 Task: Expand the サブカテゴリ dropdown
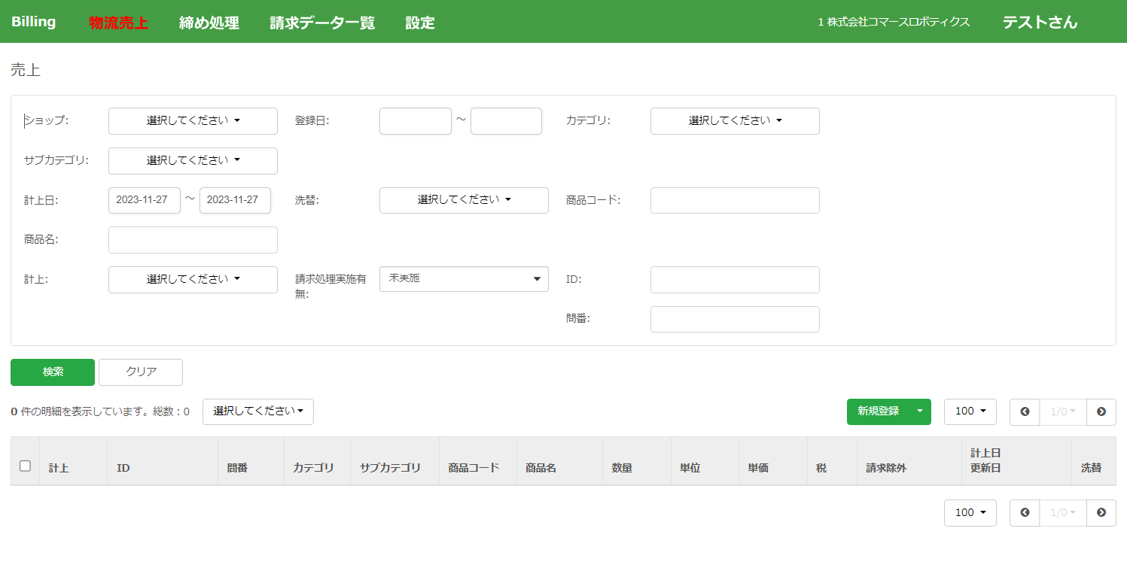coord(193,161)
